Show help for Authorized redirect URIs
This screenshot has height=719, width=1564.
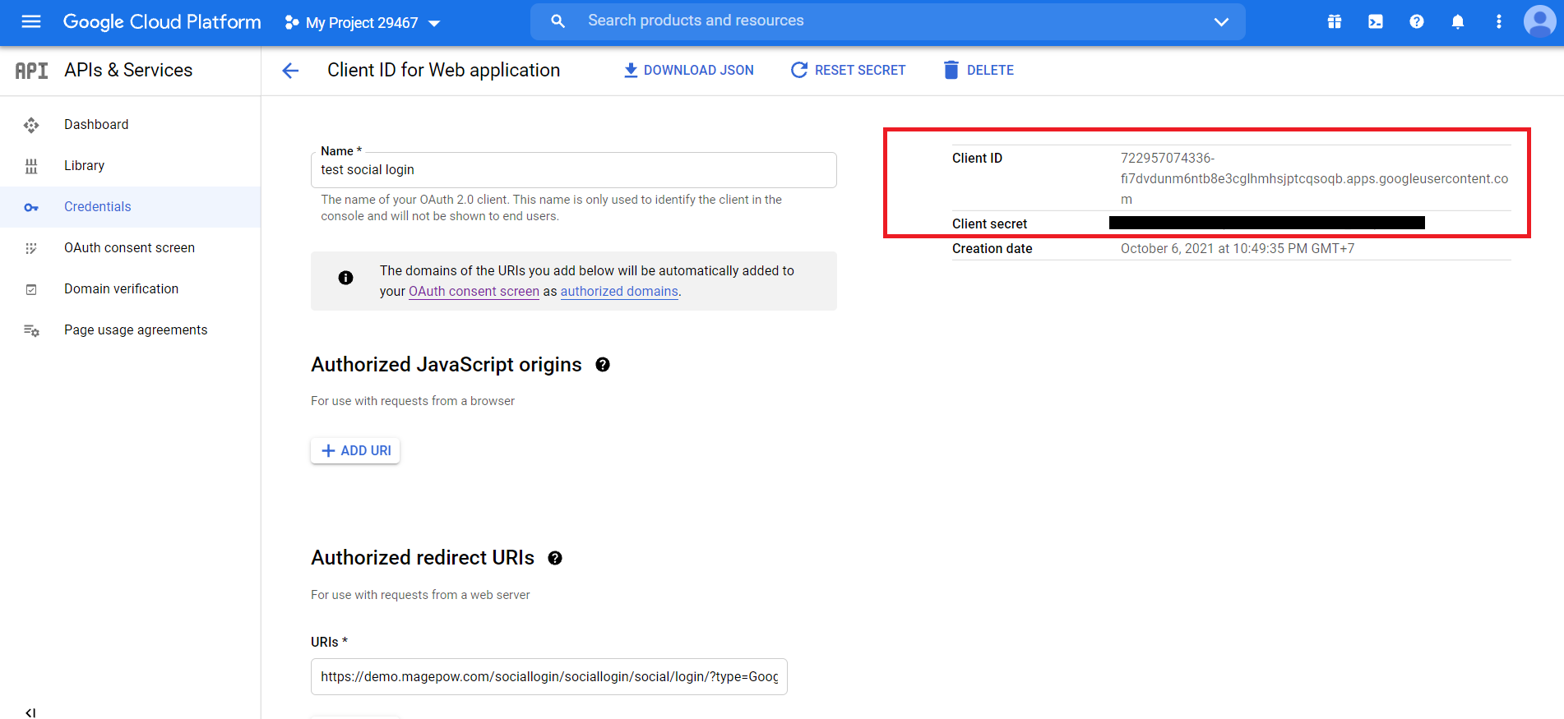click(x=555, y=558)
